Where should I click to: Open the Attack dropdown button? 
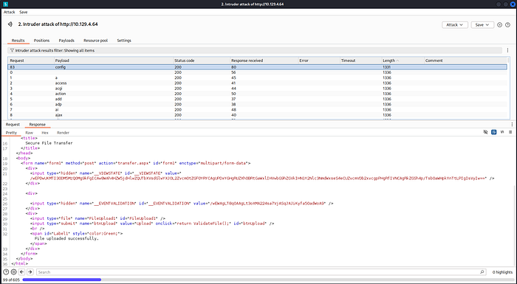[x=455, y=24]
